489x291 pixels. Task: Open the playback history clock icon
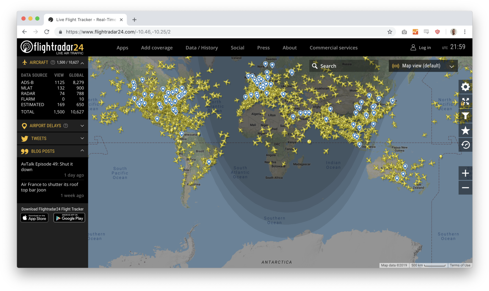tap(466, 145)
